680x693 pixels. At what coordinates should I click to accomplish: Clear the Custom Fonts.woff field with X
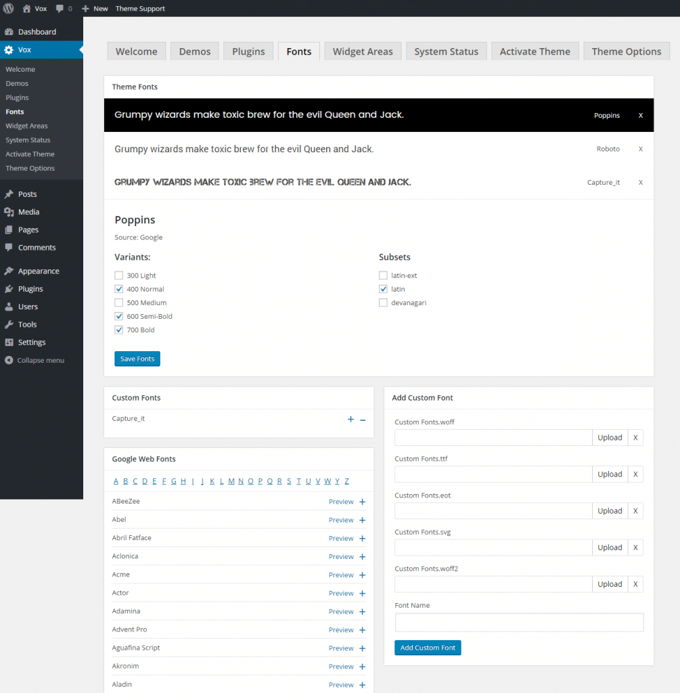pos(635,438)
